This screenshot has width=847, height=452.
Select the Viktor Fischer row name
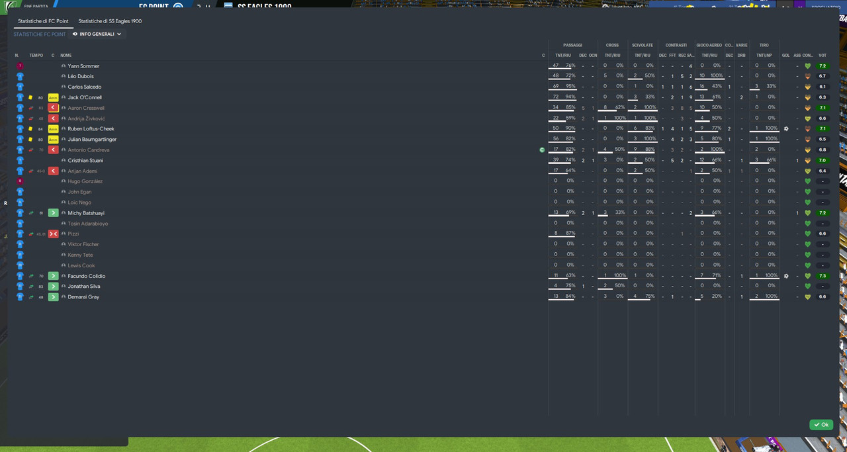click(x=83, y=245)
